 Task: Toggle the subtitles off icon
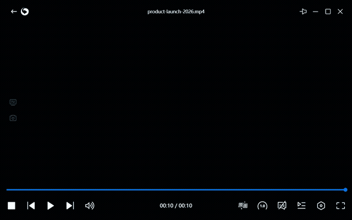(282, 206)
